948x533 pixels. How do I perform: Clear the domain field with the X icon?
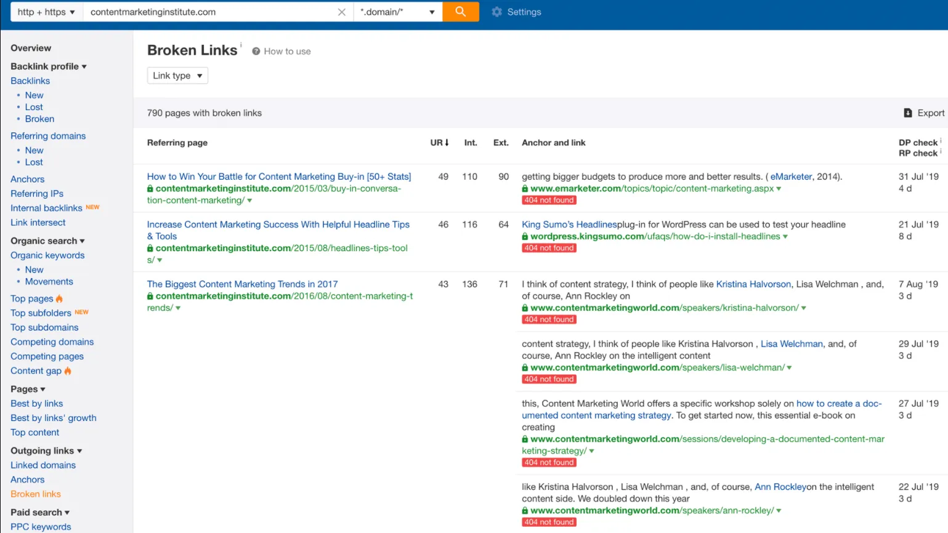click(x=342, y=12)
